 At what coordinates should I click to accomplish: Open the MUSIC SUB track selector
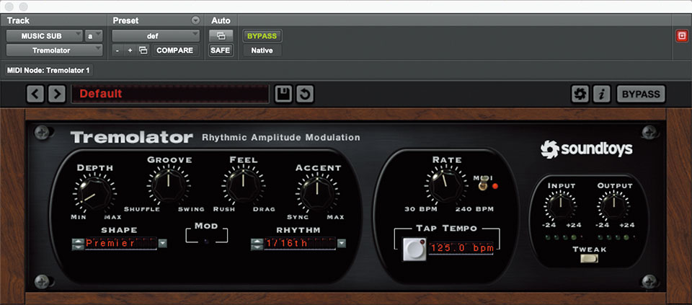[44, 36]
